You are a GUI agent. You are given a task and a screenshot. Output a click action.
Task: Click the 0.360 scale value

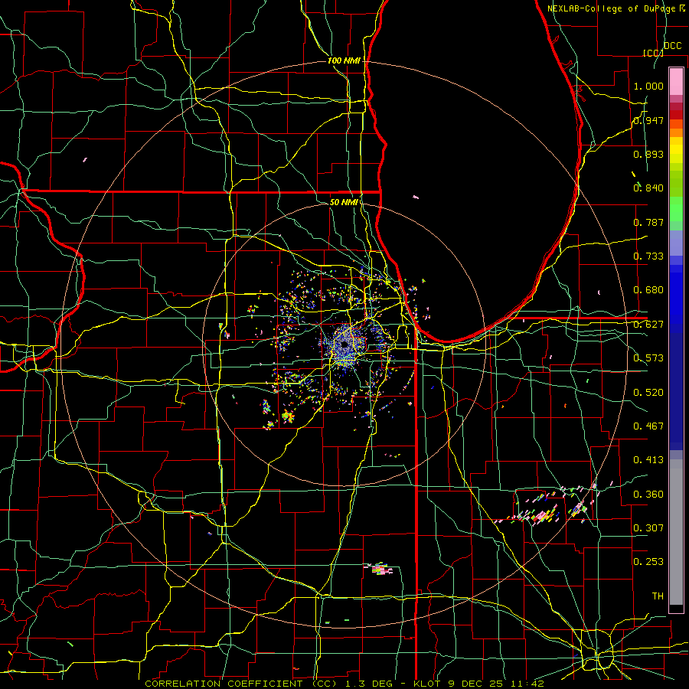(648, 495)
